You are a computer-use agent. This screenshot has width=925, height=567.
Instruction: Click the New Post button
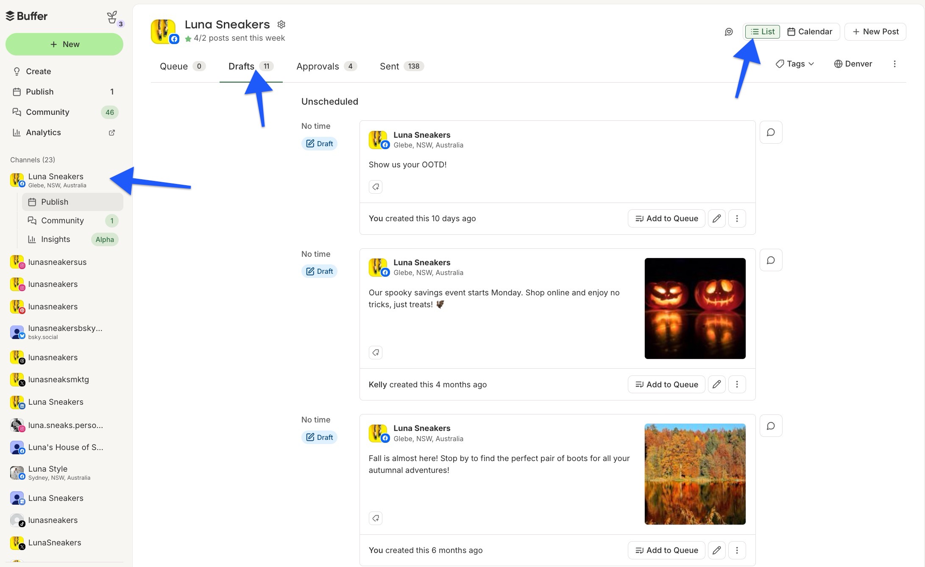(875, 32)
